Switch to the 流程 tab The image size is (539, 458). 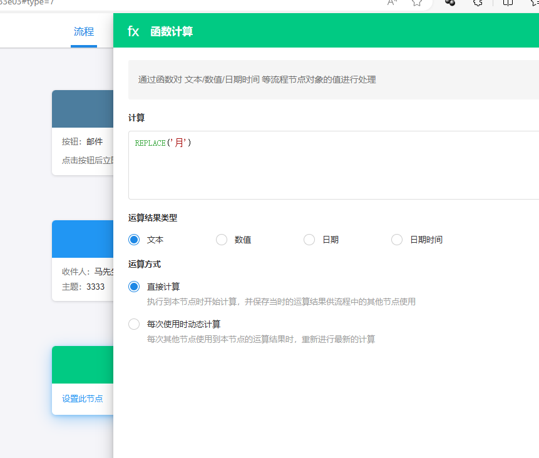(83, 32)
